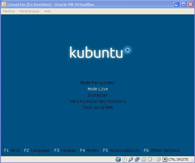Open the Aide menu
Viewport: 195px width, 163px height.
point(47,11)
